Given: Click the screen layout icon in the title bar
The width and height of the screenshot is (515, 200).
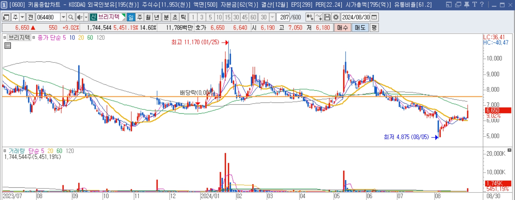Looking at the screenshot, I should (449, 5).
